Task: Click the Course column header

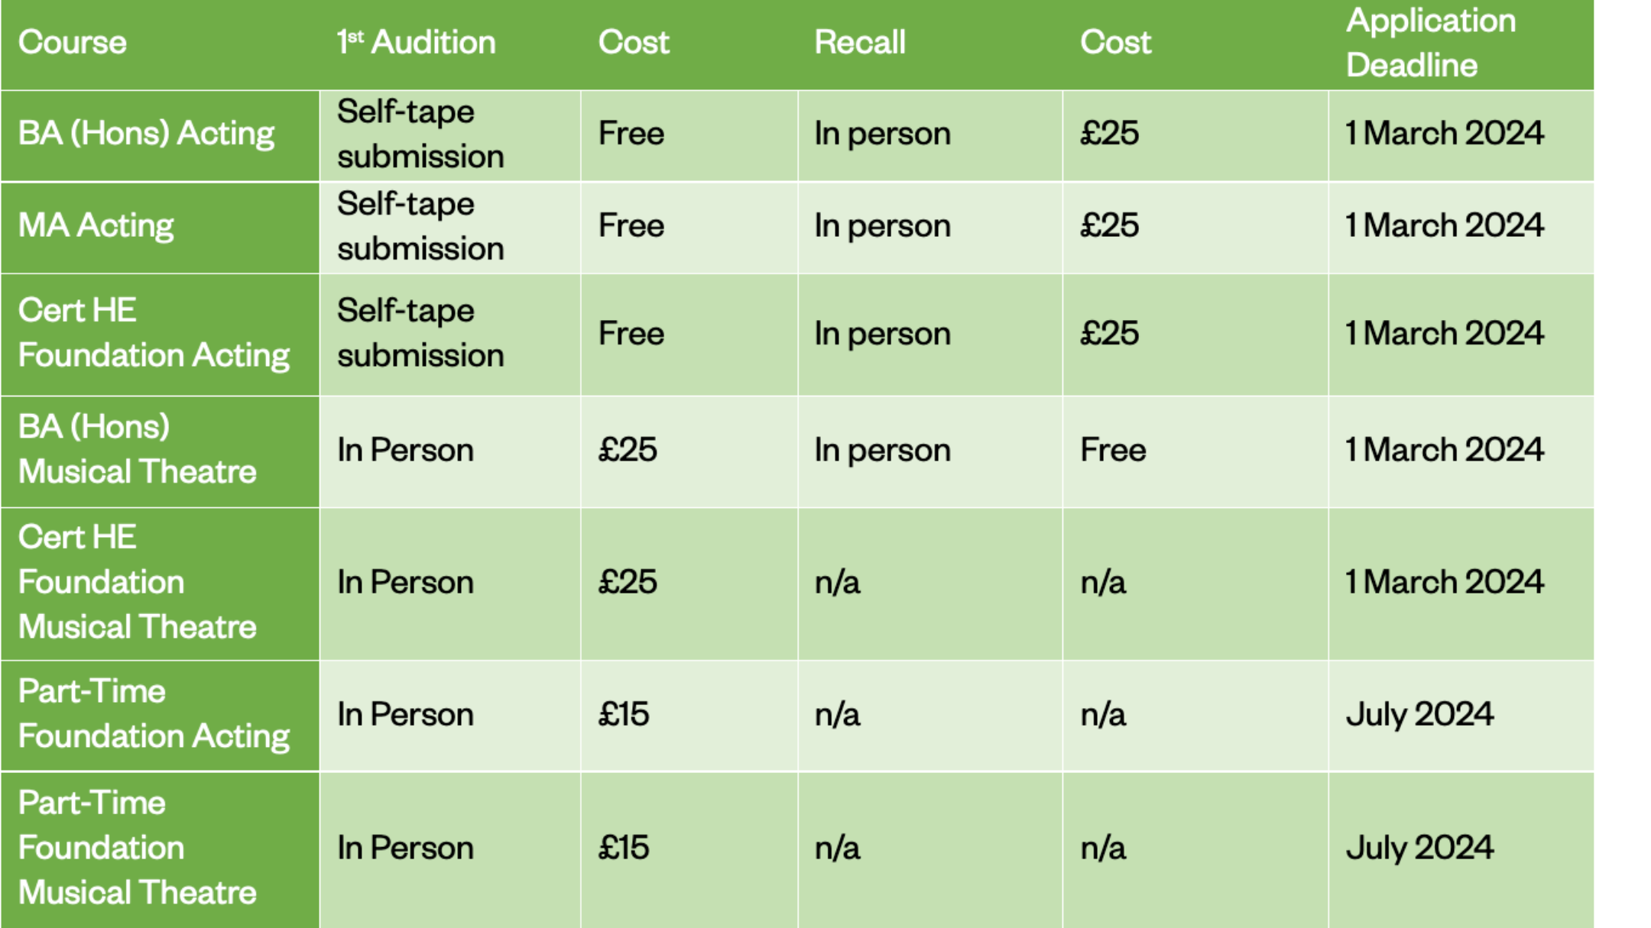Action: pyautogui.click(x=73, y=43)
